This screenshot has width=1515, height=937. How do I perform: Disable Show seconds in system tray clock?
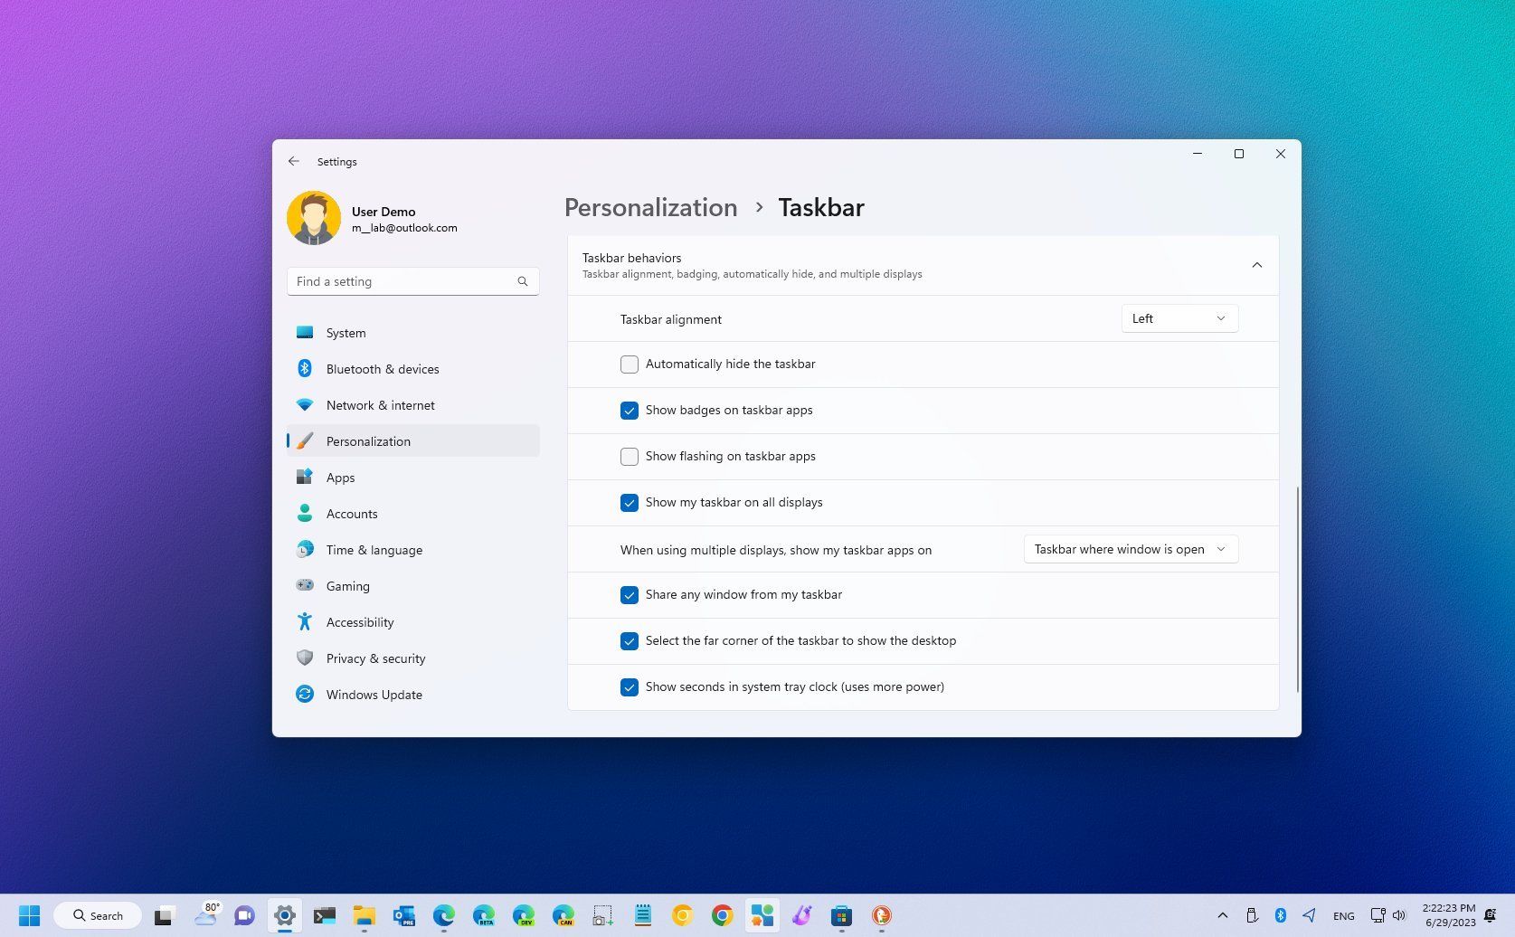[x=630, y=687]
